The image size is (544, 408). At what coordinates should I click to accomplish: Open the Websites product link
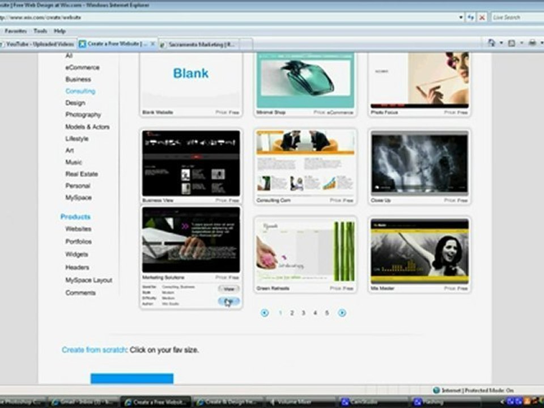click(78, 228)
